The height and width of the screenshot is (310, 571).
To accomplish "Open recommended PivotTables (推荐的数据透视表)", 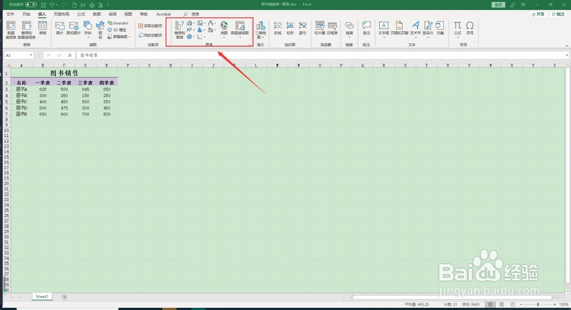I will (27, 30).
